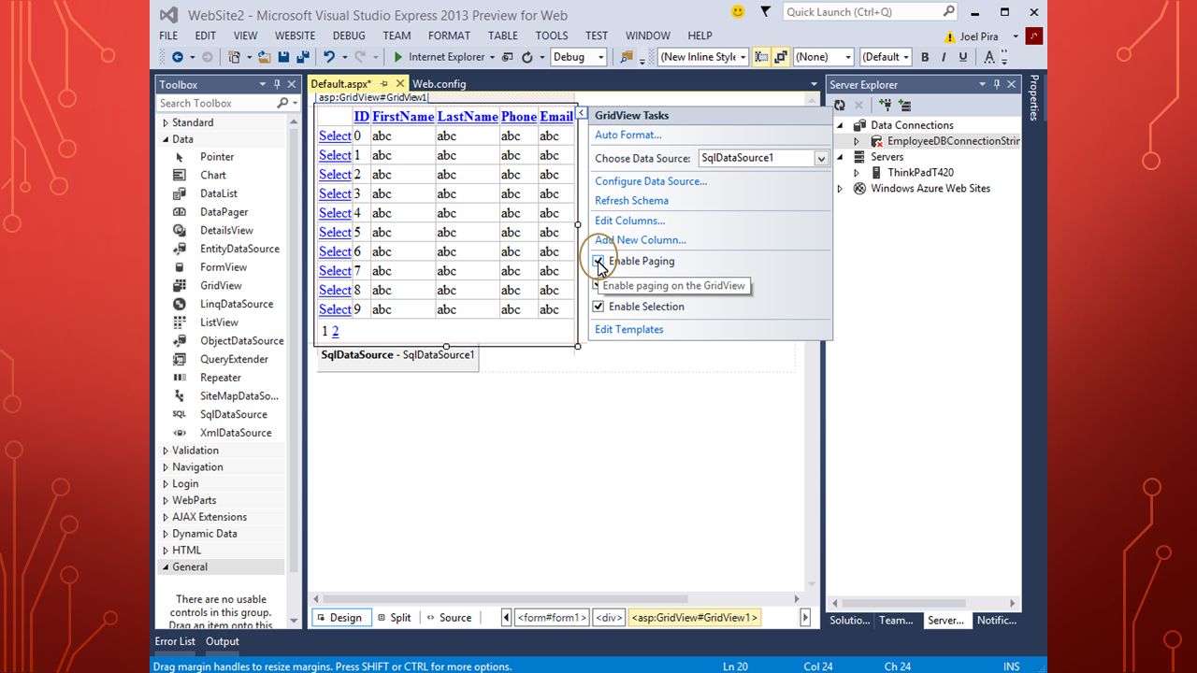Switch to Source view tab
Image resolution: width=1197 pixels, height=673 pixels.
(x=448, y=618)
